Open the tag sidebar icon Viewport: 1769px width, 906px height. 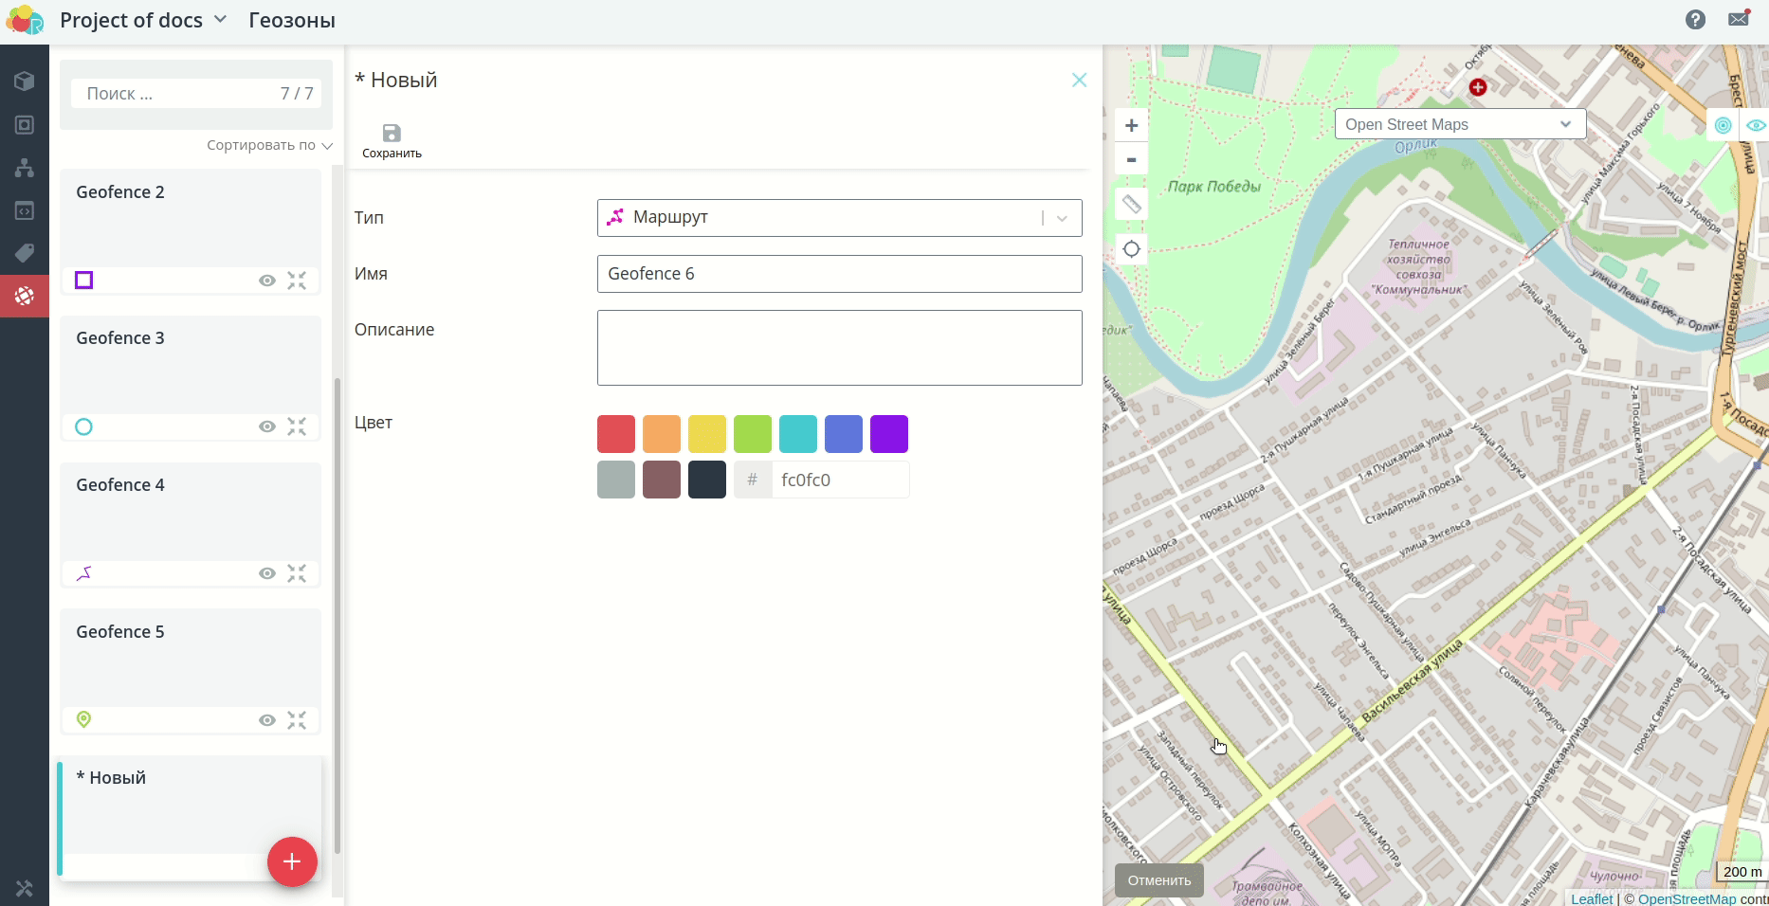pos(25,253)
